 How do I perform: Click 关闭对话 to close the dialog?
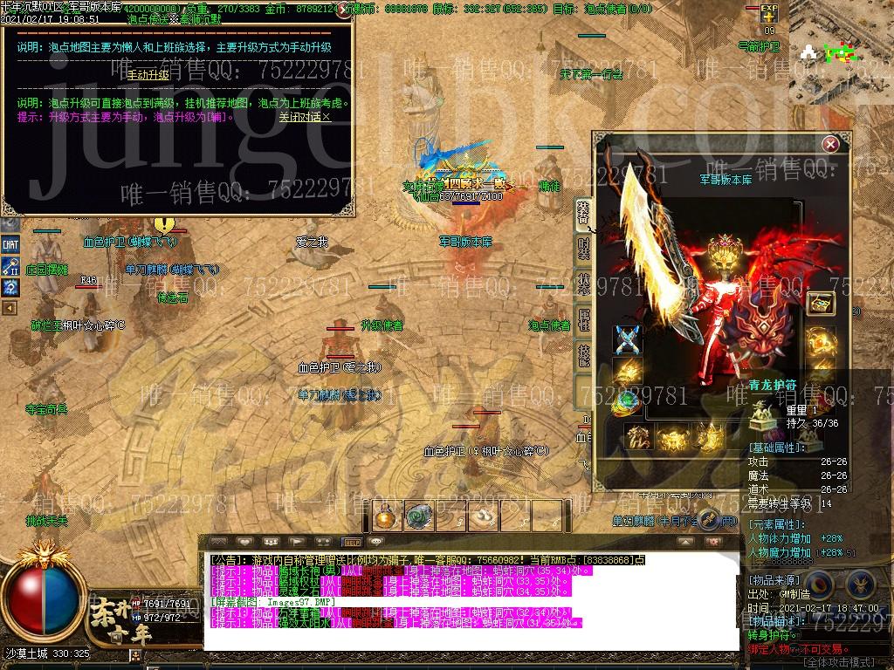[304, 116]
